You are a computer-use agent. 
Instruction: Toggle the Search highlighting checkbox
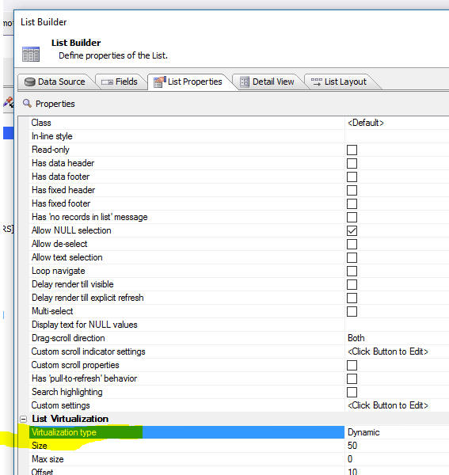tap(352, 392)
